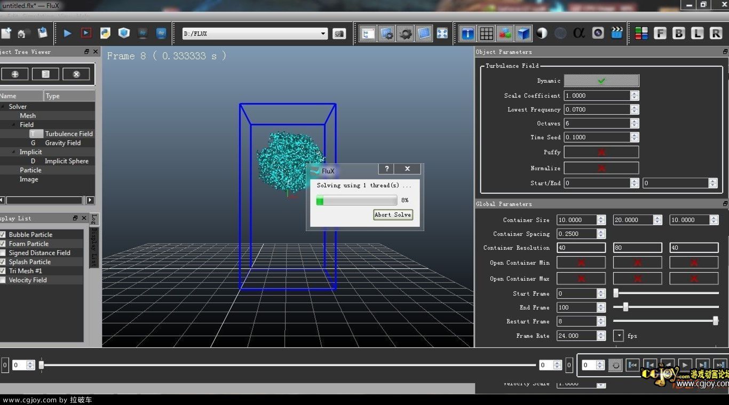Click the Container Spacing spinner arrows
The width and height of the screenshot is (729, 405).
pos(601,234)
